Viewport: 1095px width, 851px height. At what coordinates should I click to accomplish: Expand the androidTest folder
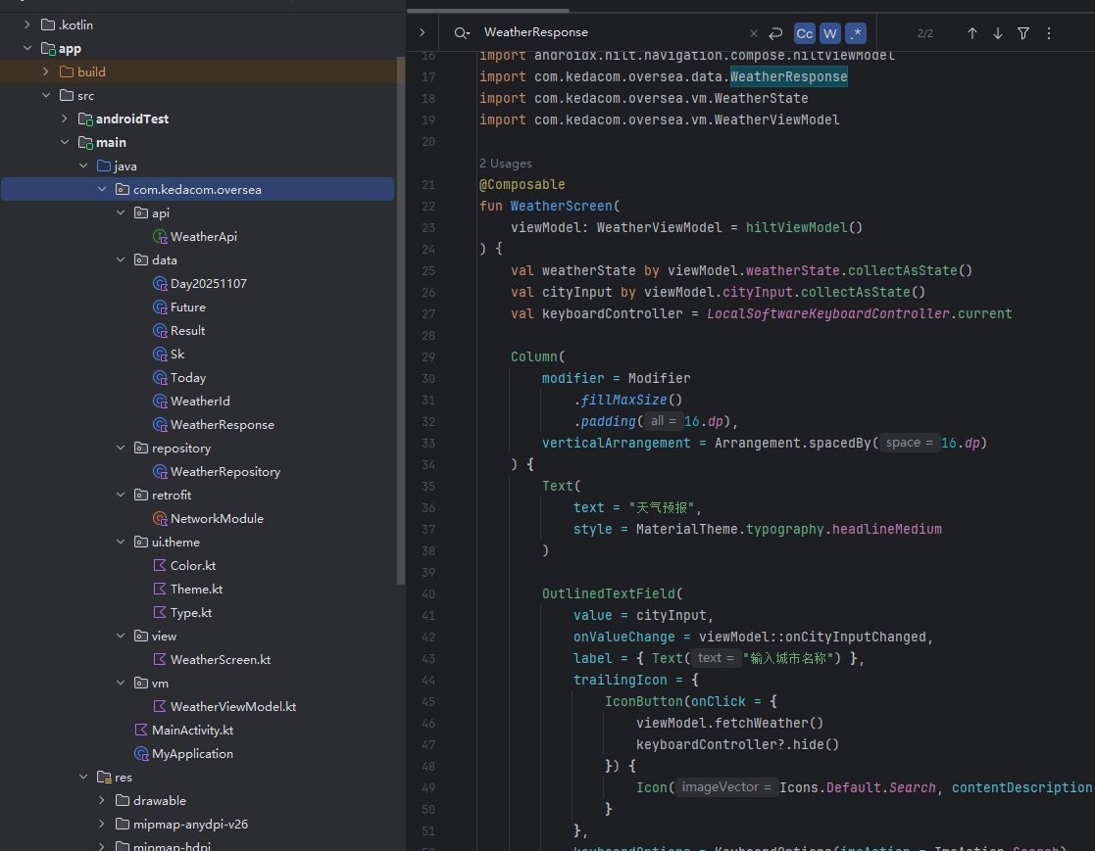pos(65,118)
